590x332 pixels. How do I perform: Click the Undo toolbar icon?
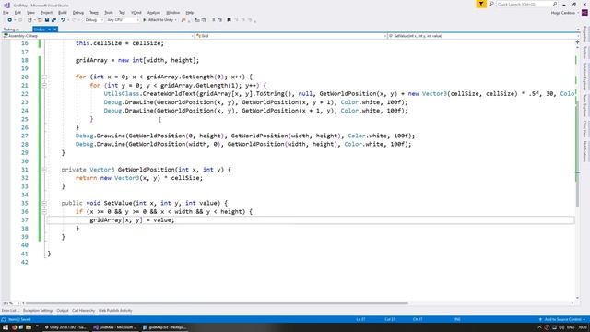(63, 20)
